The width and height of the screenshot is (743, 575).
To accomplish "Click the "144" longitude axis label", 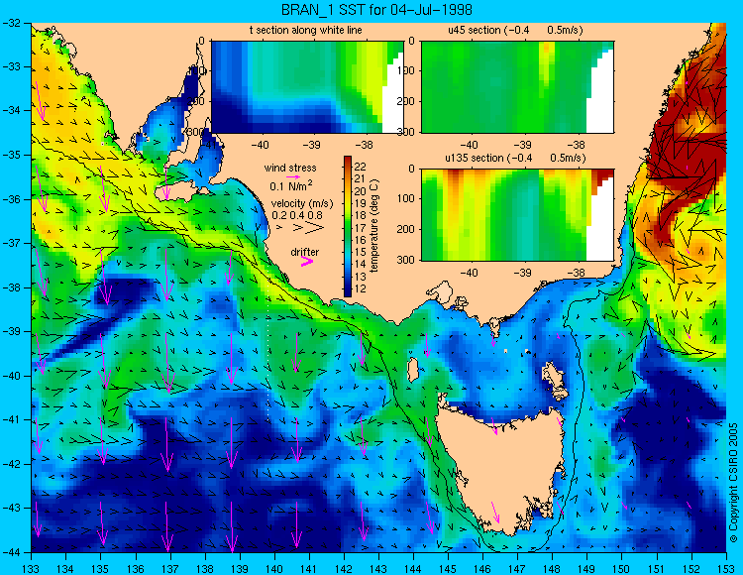I will (413, 569).
